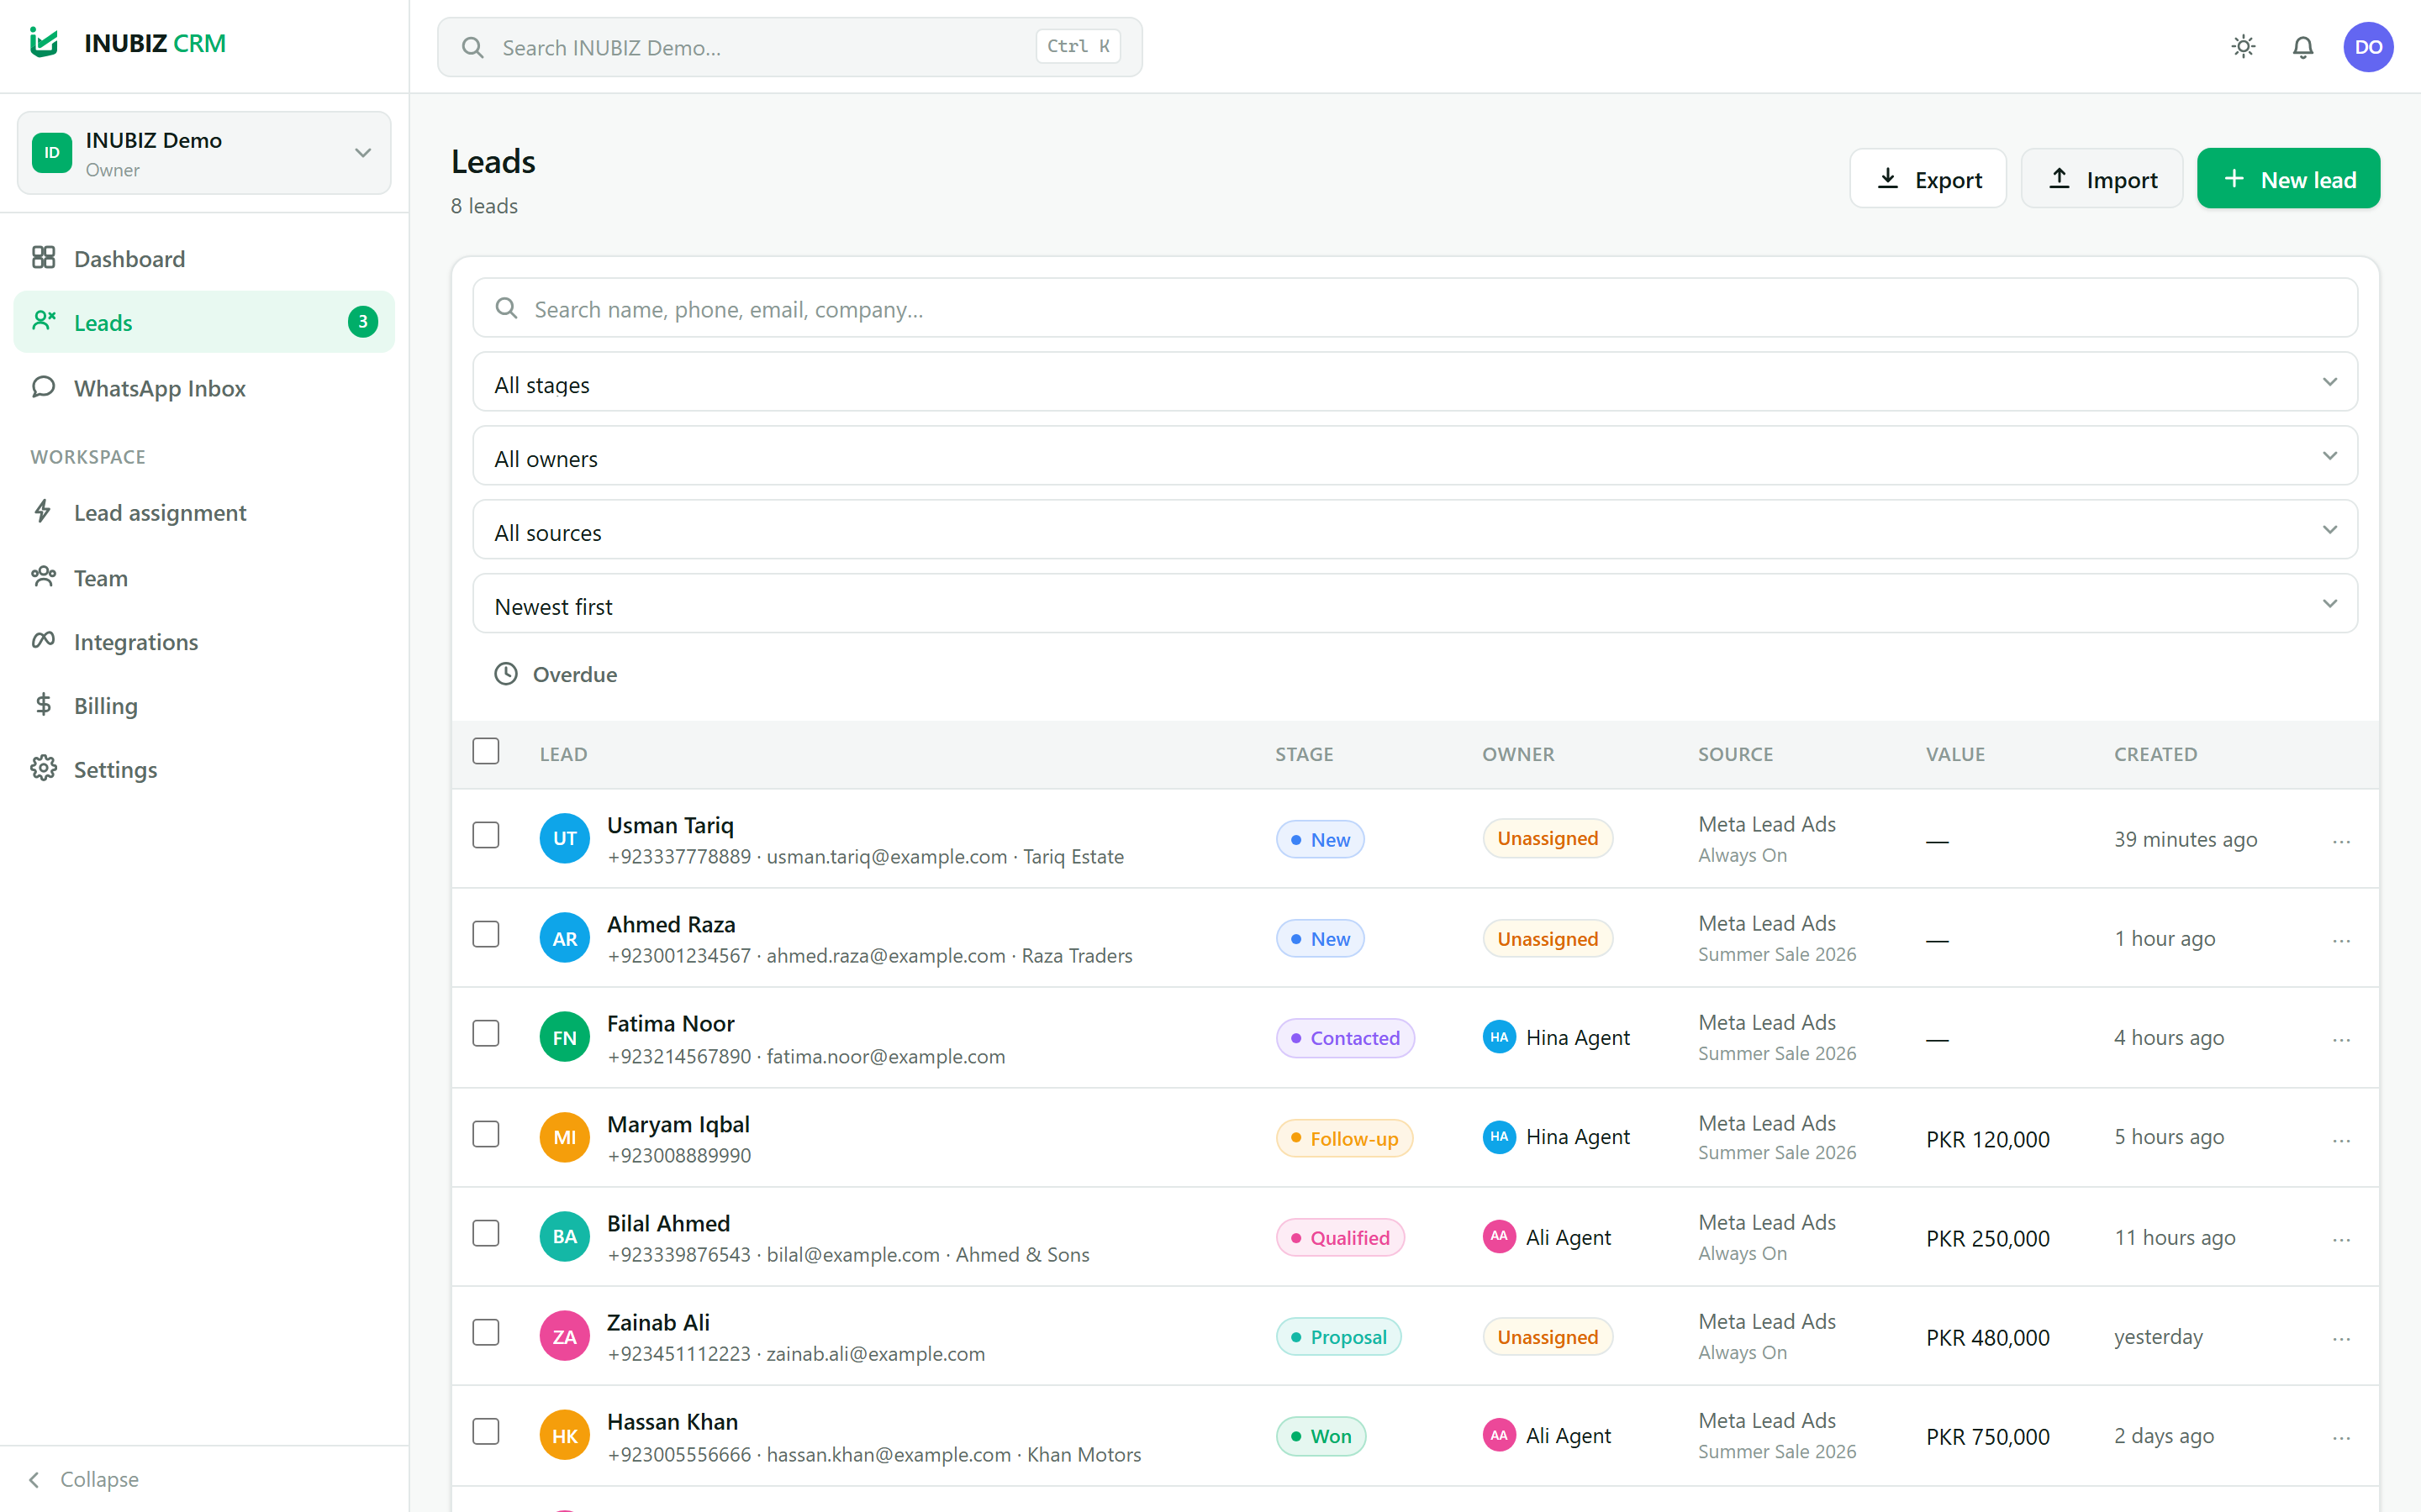
Task: Check the Hassan Khan row checkbox
Action: coord(485,1431)
